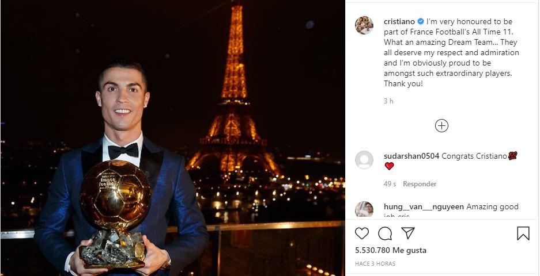
Task: Reply to sudarshan0504 with Responder
Action: (x=420, y=184)
